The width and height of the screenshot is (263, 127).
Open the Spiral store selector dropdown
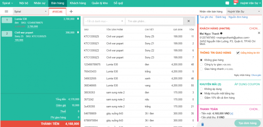click(31, 11)
